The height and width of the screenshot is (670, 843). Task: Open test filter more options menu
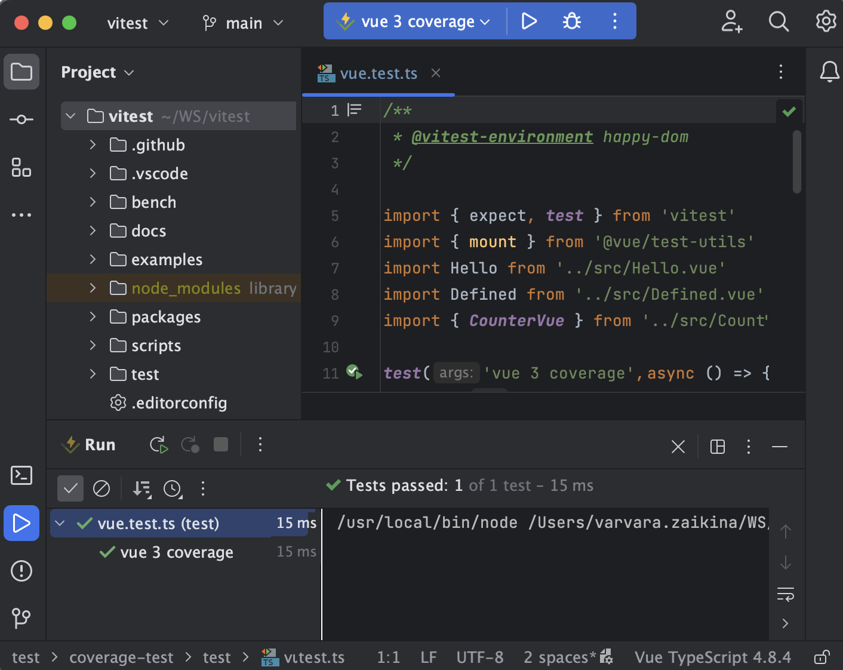[x=203, y=488]
